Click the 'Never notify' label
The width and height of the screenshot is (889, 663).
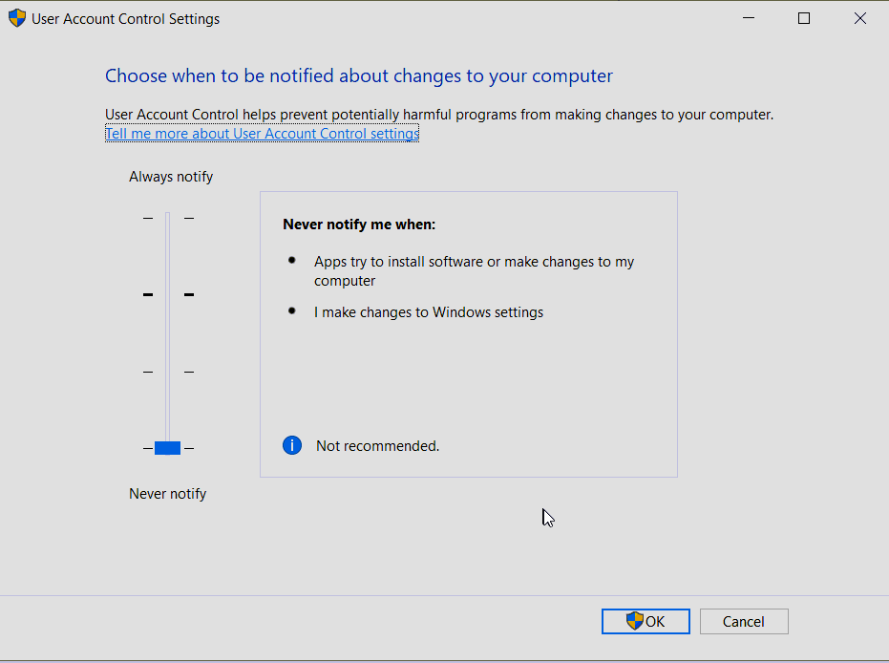(x=167, y=494)
